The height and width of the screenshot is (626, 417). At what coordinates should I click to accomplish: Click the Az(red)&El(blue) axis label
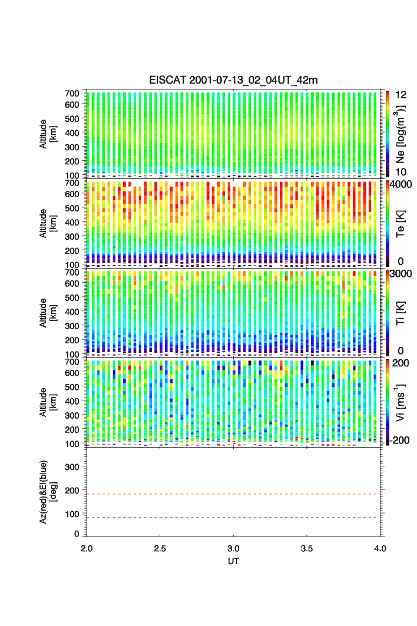pyautogui.click(x=48, y=492)
